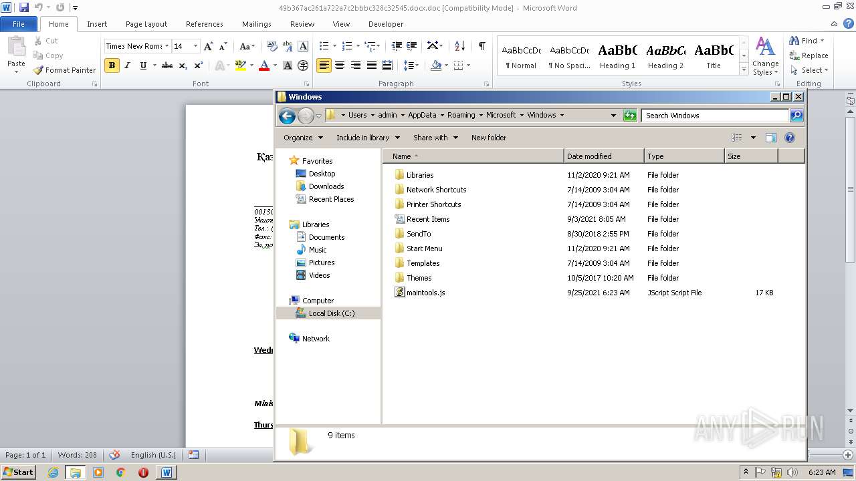Toggle Superscript formatting
The height and width of the screenshot is (481, 856).
(199, 65)
